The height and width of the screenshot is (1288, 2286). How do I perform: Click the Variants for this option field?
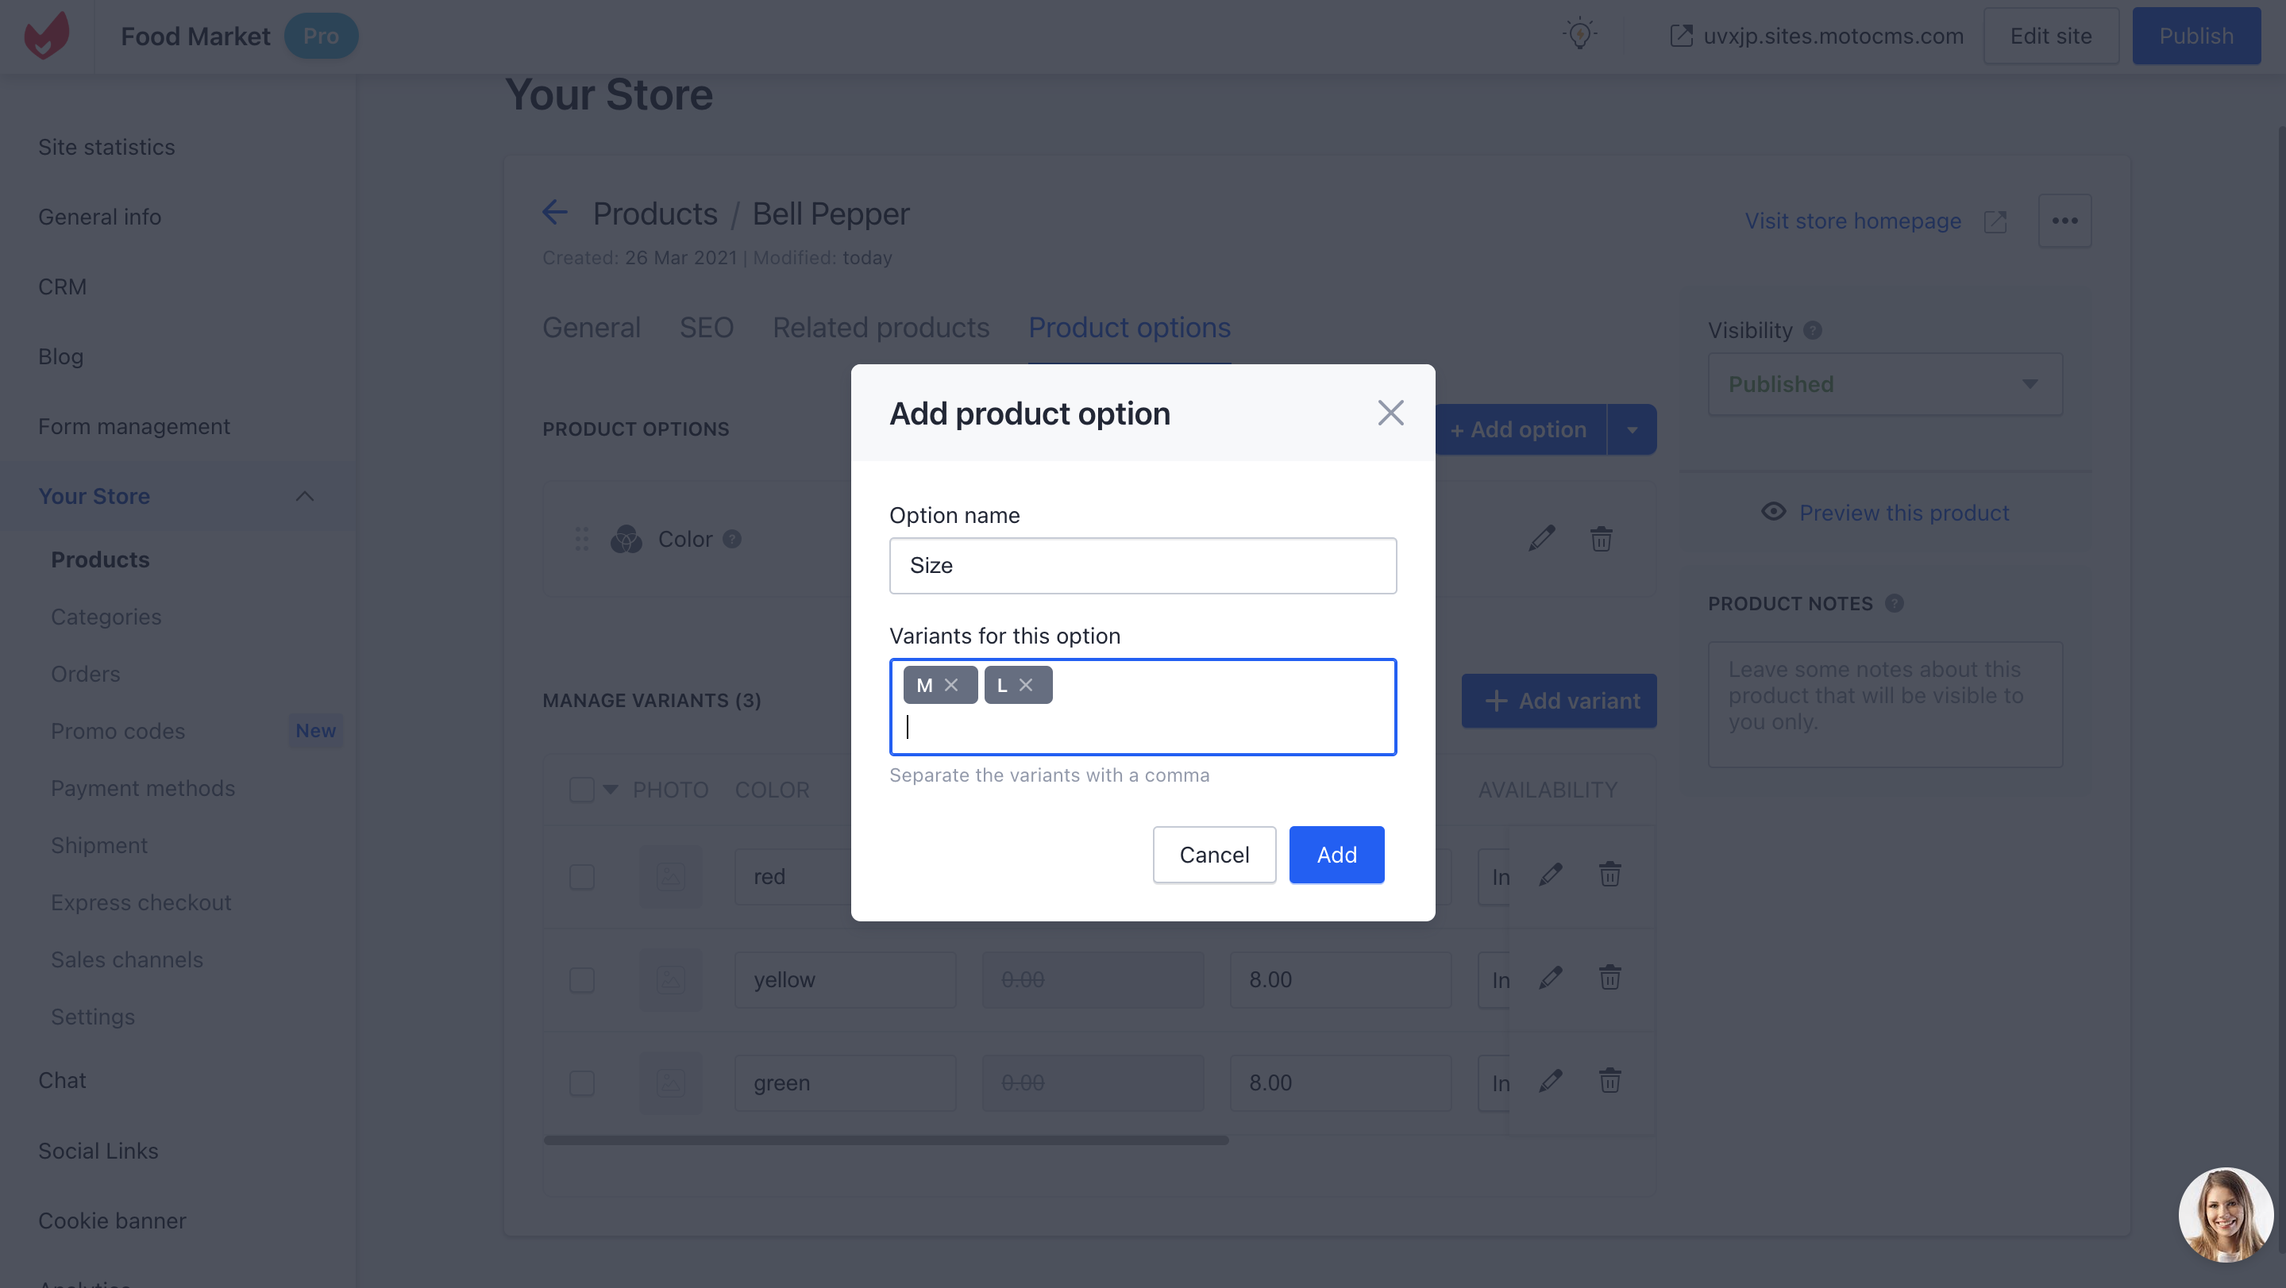coord(1143,707)
